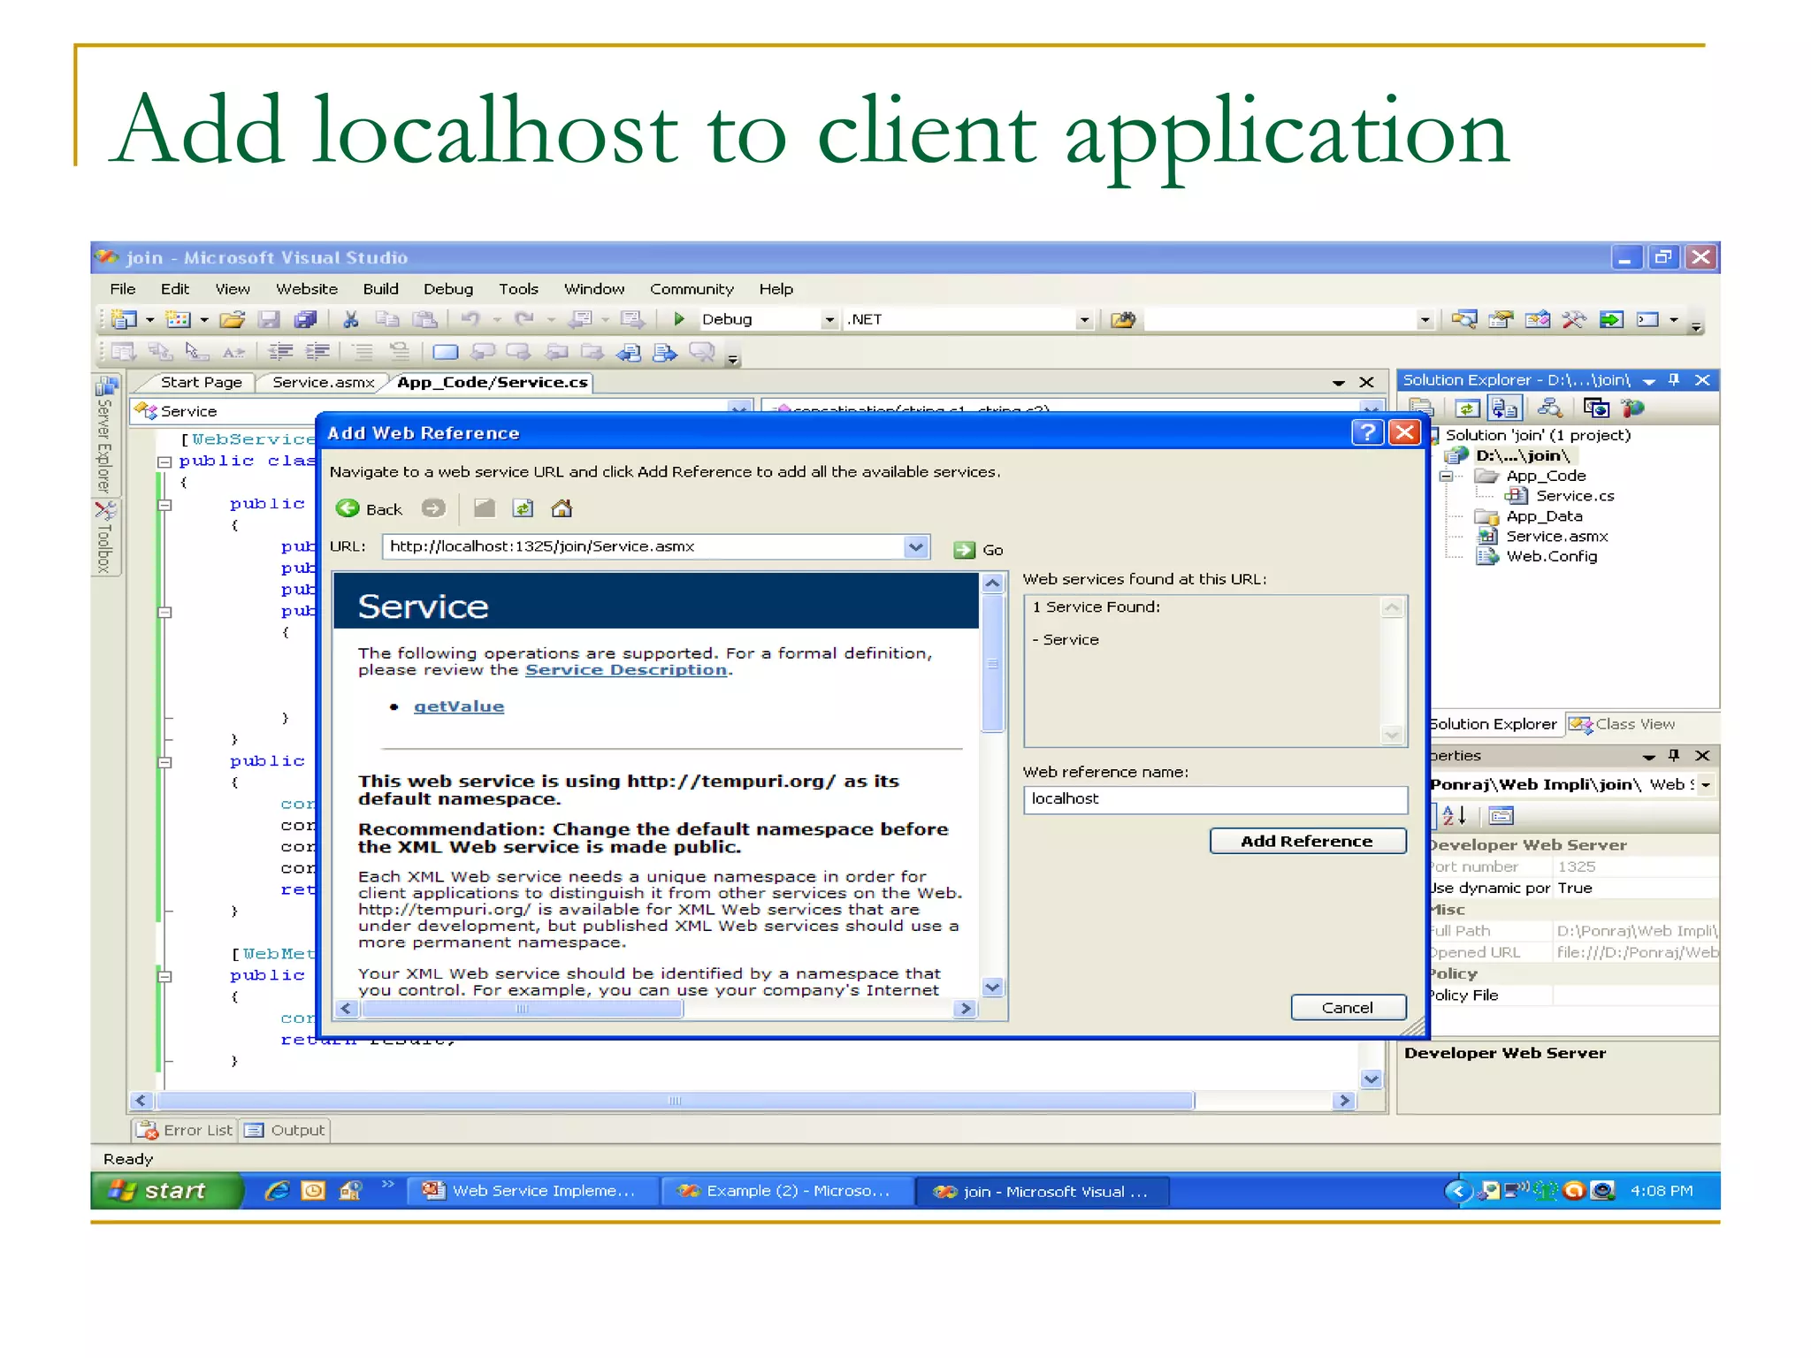
Task: Click the Add Reference button
Action: pyautogui.click(x=1307, y=841)
